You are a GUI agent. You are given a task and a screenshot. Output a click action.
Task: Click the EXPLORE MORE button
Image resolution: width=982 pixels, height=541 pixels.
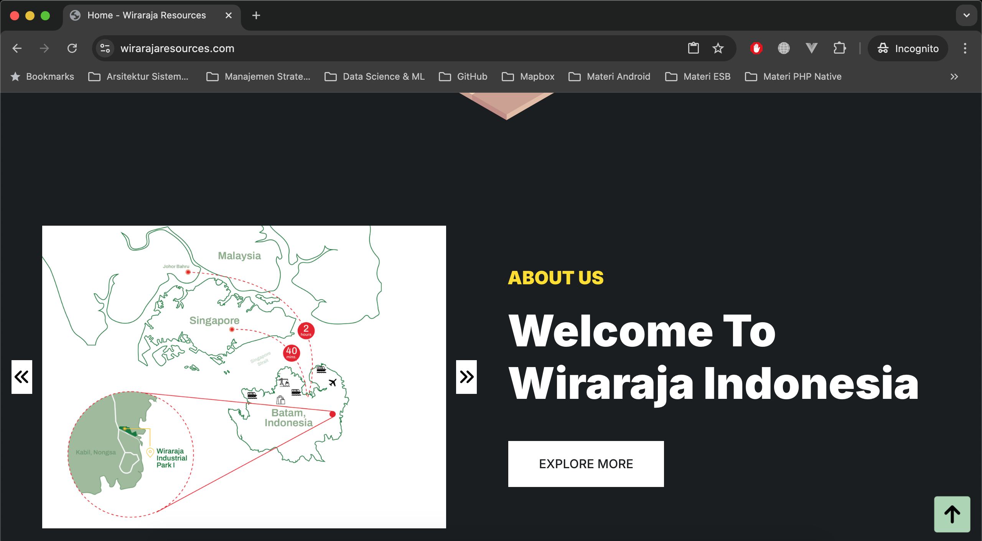click(x=586, y=464)
